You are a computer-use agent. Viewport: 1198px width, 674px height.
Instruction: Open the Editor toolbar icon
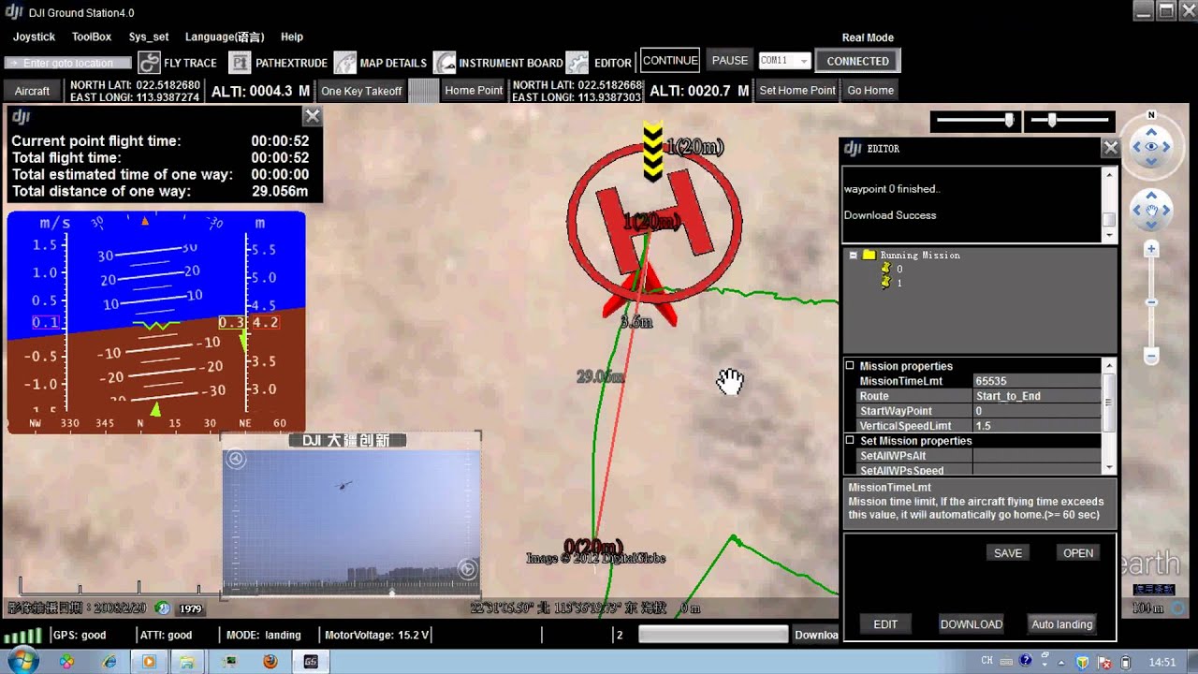coord(577,63)
